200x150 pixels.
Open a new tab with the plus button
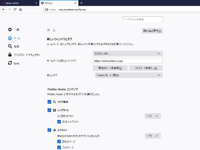pyautogui.click(x=82, y=3)
